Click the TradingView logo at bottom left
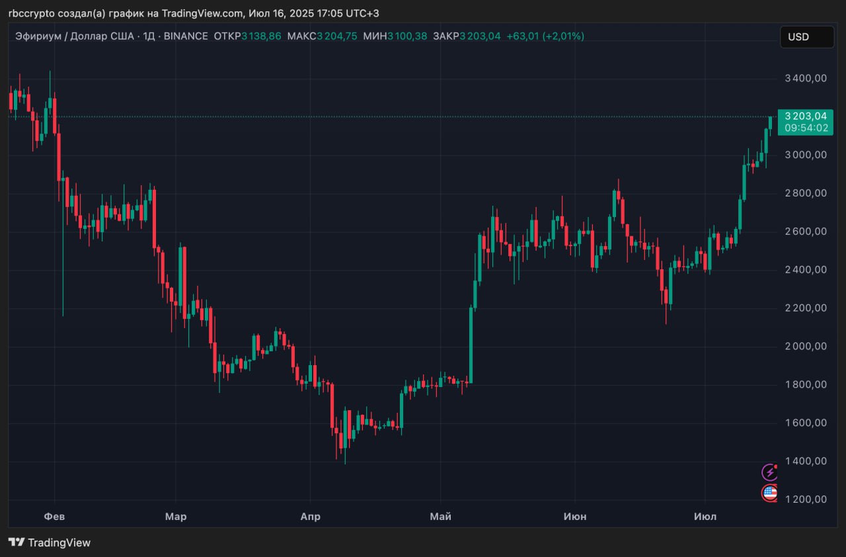The width and height of the screenshot is (846, 557). click(50, 542)
